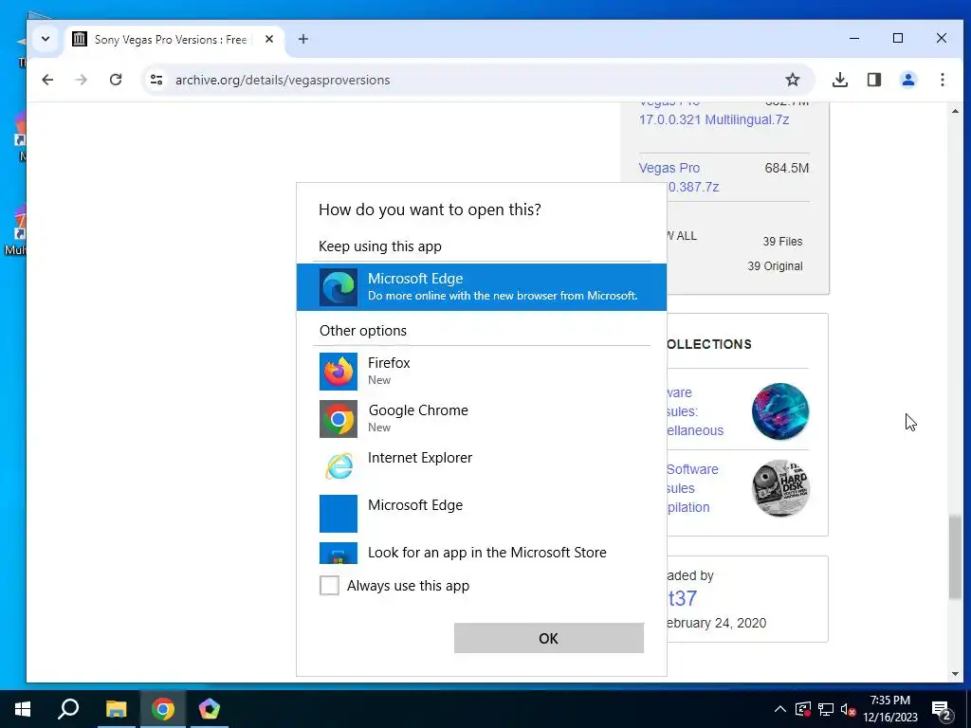The width and height of the screenshot is (971, 728).
Task: Click the Firefox logo icon
Action: [x=339, y=372]
